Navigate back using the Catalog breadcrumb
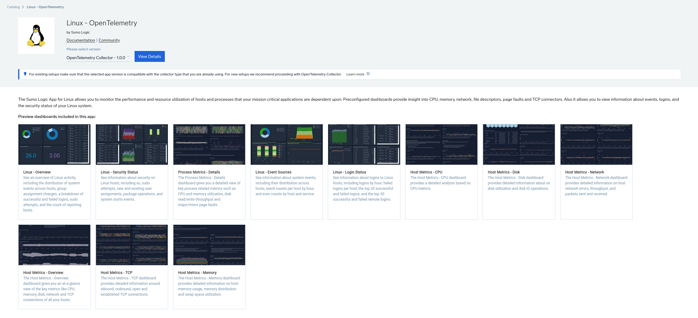The width and height of the screenshot is (698, 318). tap(13, 7)
